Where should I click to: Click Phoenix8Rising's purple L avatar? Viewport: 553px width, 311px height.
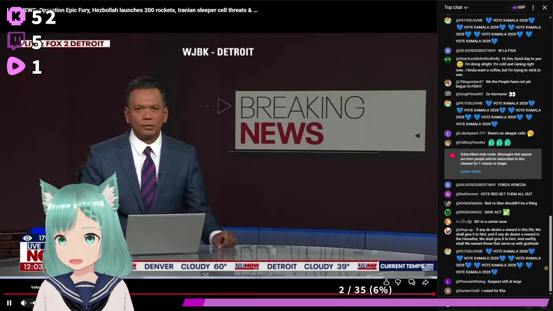click(448, 282)
